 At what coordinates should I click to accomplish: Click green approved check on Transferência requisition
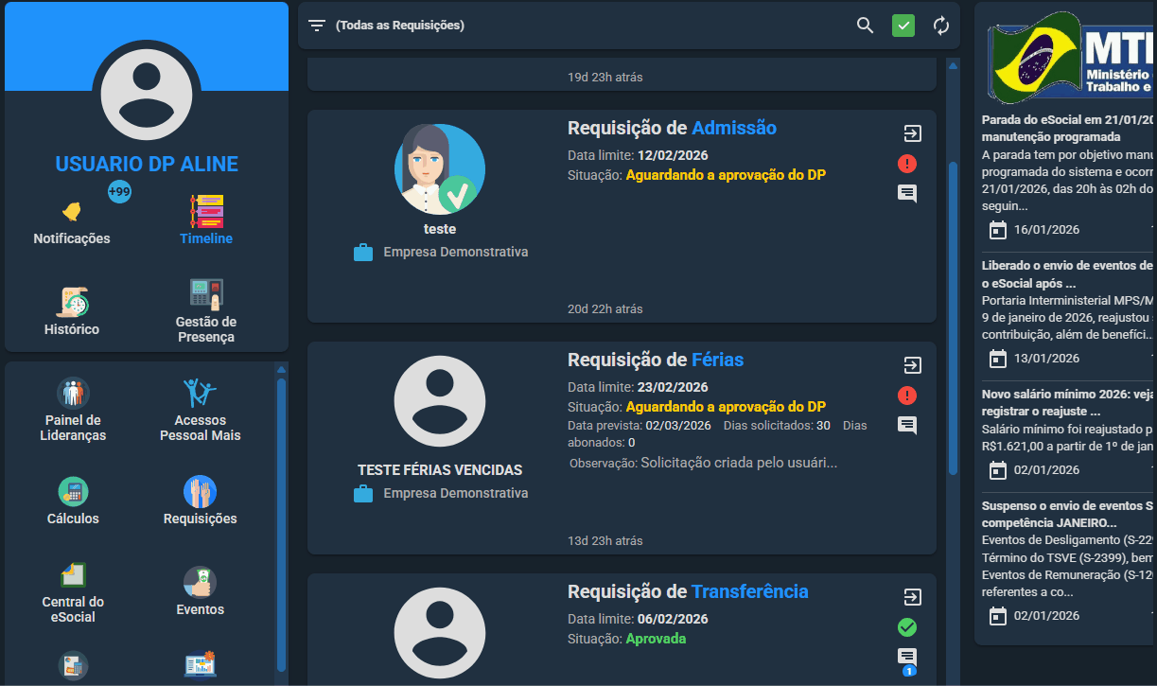(x=907, y=627)
